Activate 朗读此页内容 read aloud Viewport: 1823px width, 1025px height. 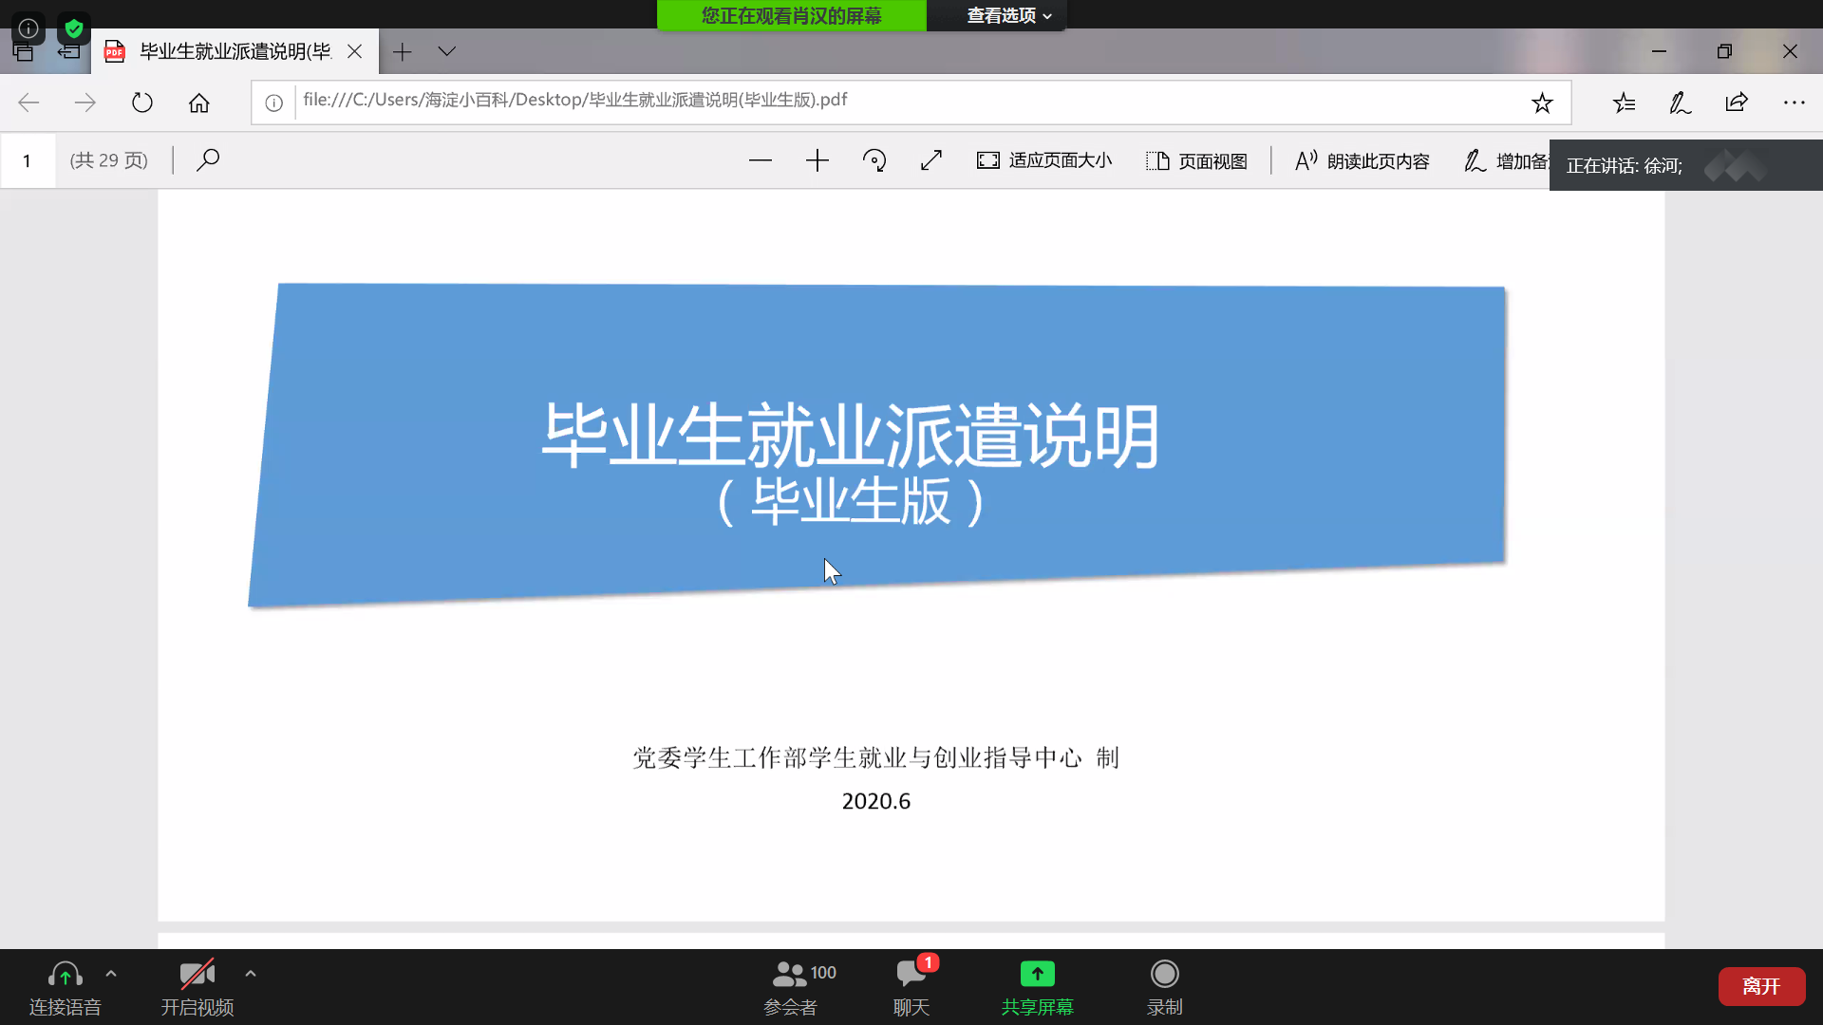pyautogui.click(x=1361, y=160)
